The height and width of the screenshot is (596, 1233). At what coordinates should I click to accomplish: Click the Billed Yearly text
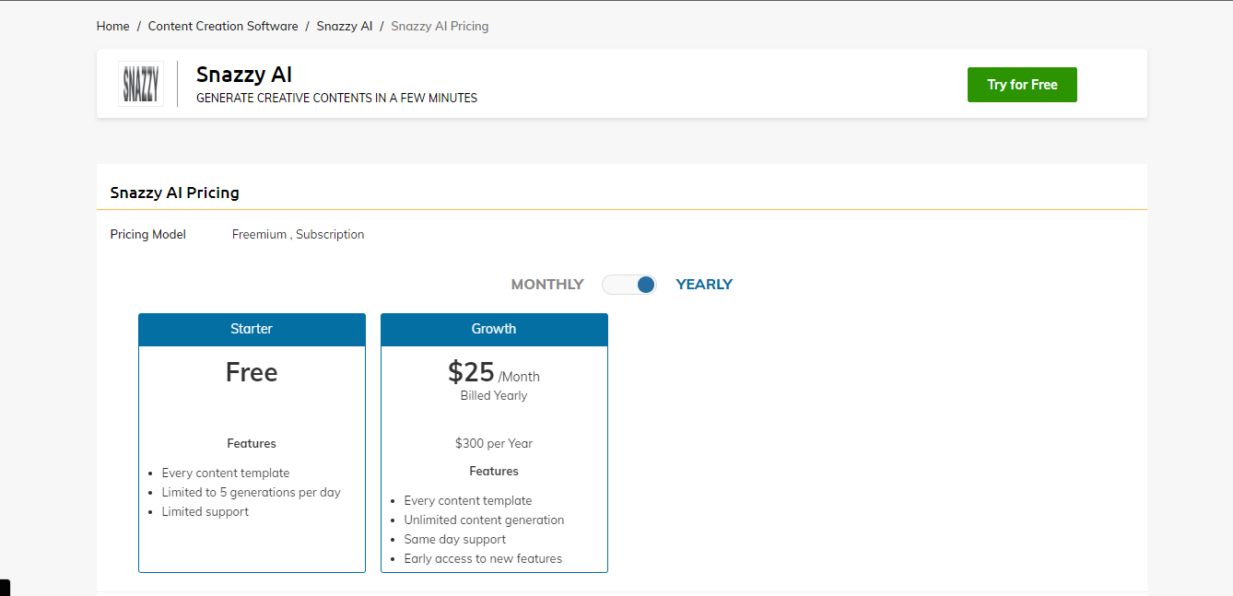click(494, 396)
